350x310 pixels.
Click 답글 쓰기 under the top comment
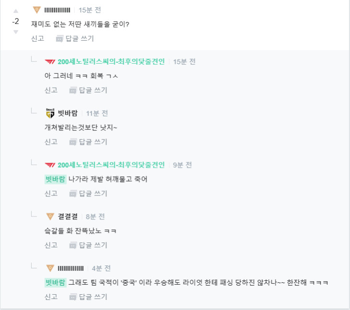[x=75, y=39]
